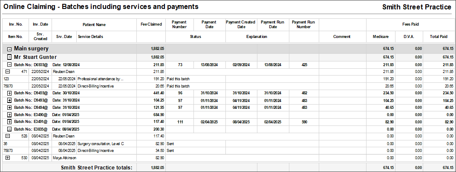Screen dimensions: 456x172
Task: Click the Explanation column header
Action: coord(257,37)
